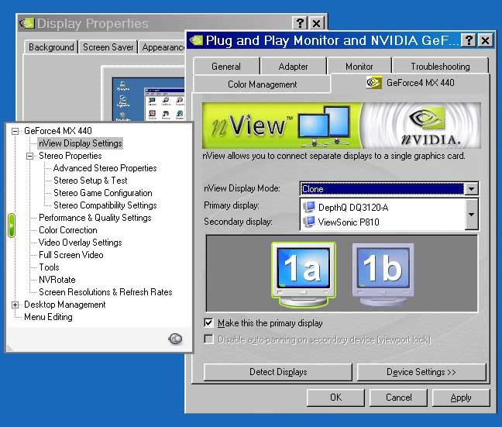
Task: Select Performance & Quality Settings in tree
Action: click(x=95, y=218)
